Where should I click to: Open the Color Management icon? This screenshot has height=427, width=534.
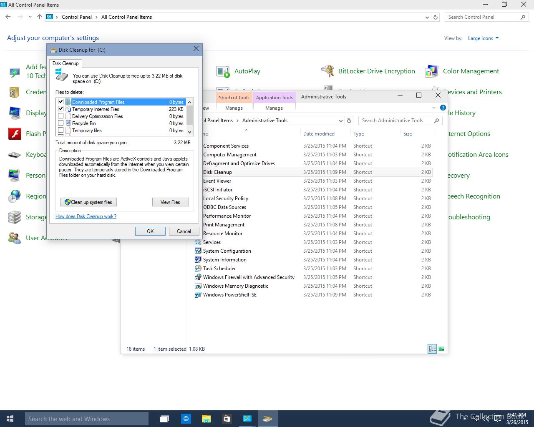click(432, 71)
